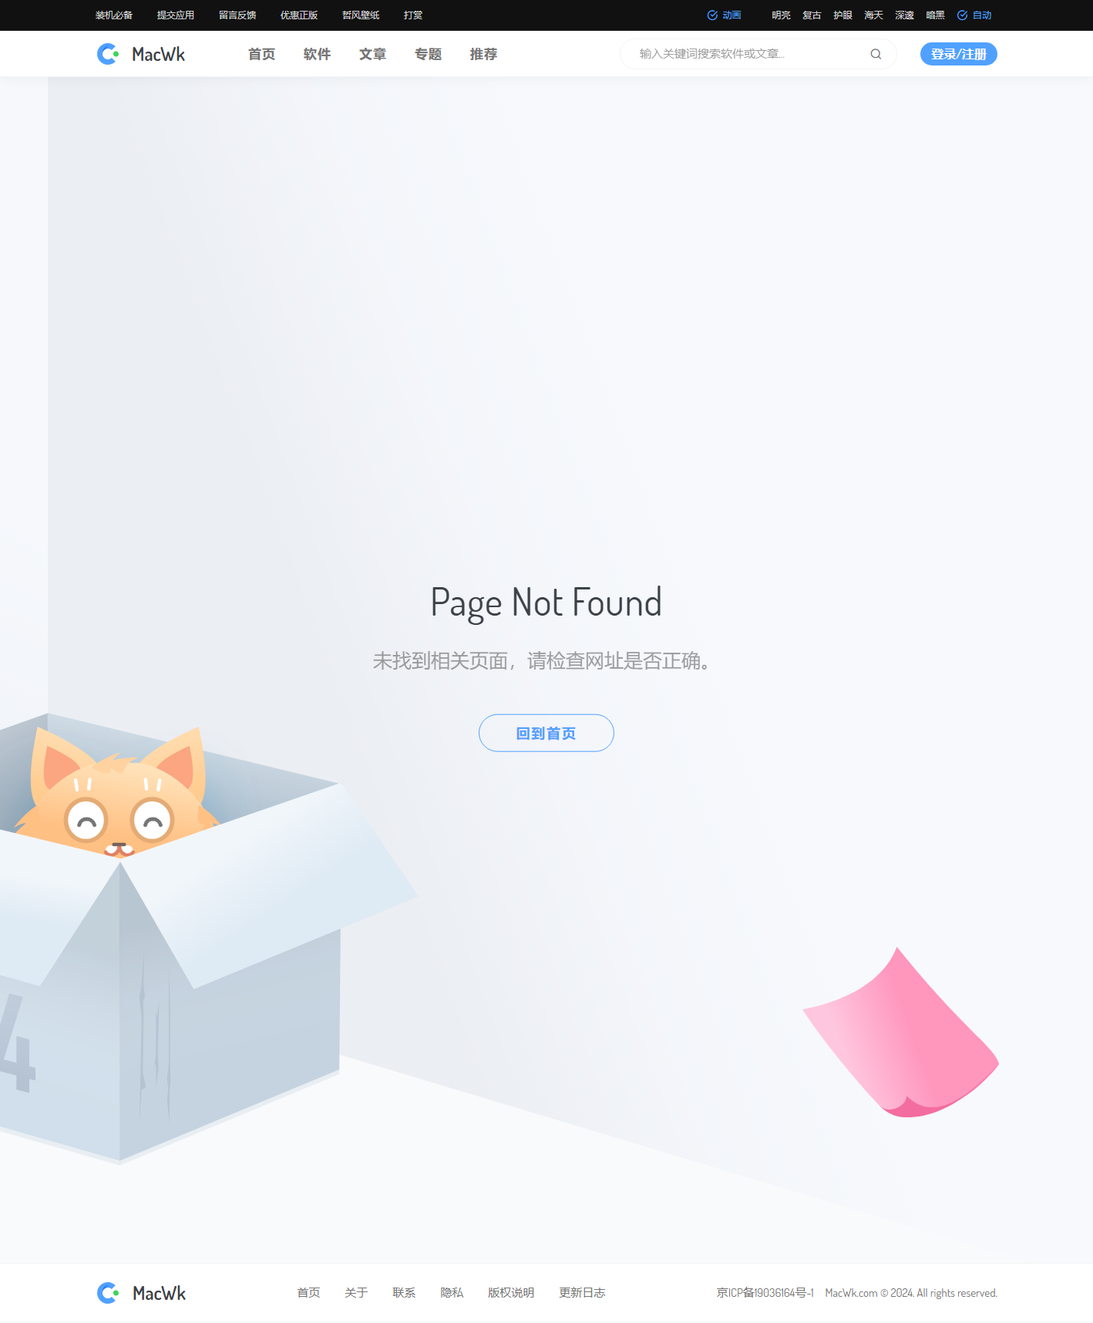Screen dimensions: 1093x1323
Task: Click the 京ICP备 registration number link
Action: pos(765,1293)
